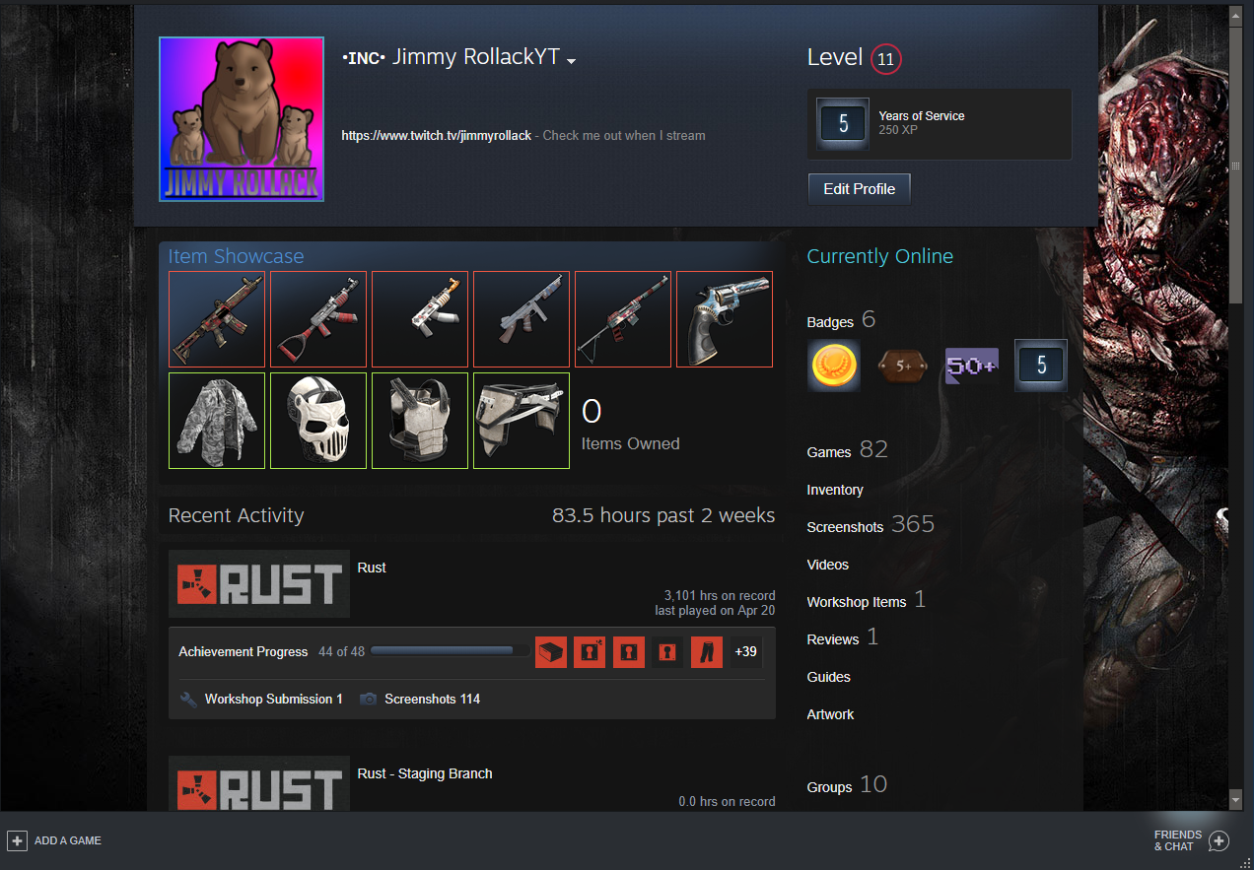Open the purple 50+ games badge

[x=971, y=366]
